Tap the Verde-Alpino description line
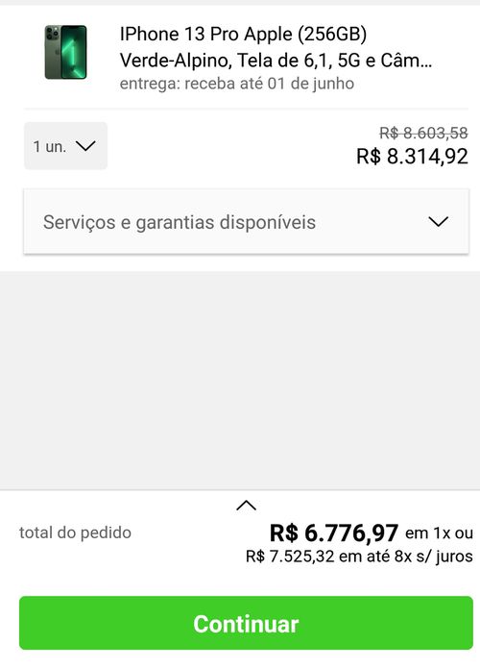Viewport: 480px width, 669px height. click(276, 61)
